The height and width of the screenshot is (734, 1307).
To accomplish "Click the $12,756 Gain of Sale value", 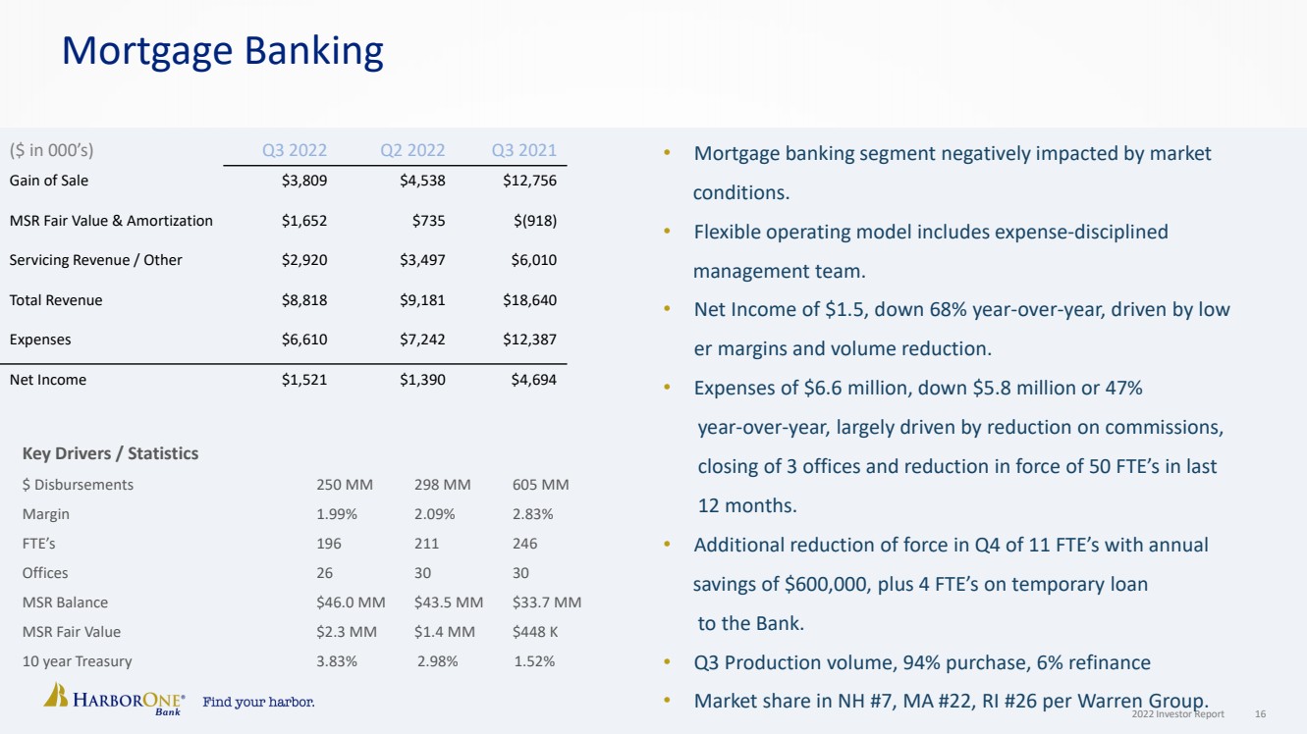I will pyautogui.click(x=529, y=181).
